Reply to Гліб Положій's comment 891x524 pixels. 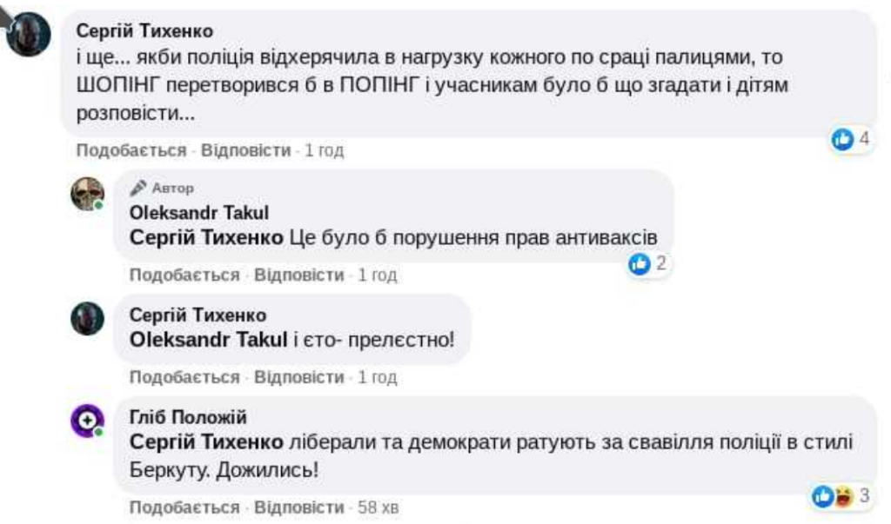pos(298,507)
